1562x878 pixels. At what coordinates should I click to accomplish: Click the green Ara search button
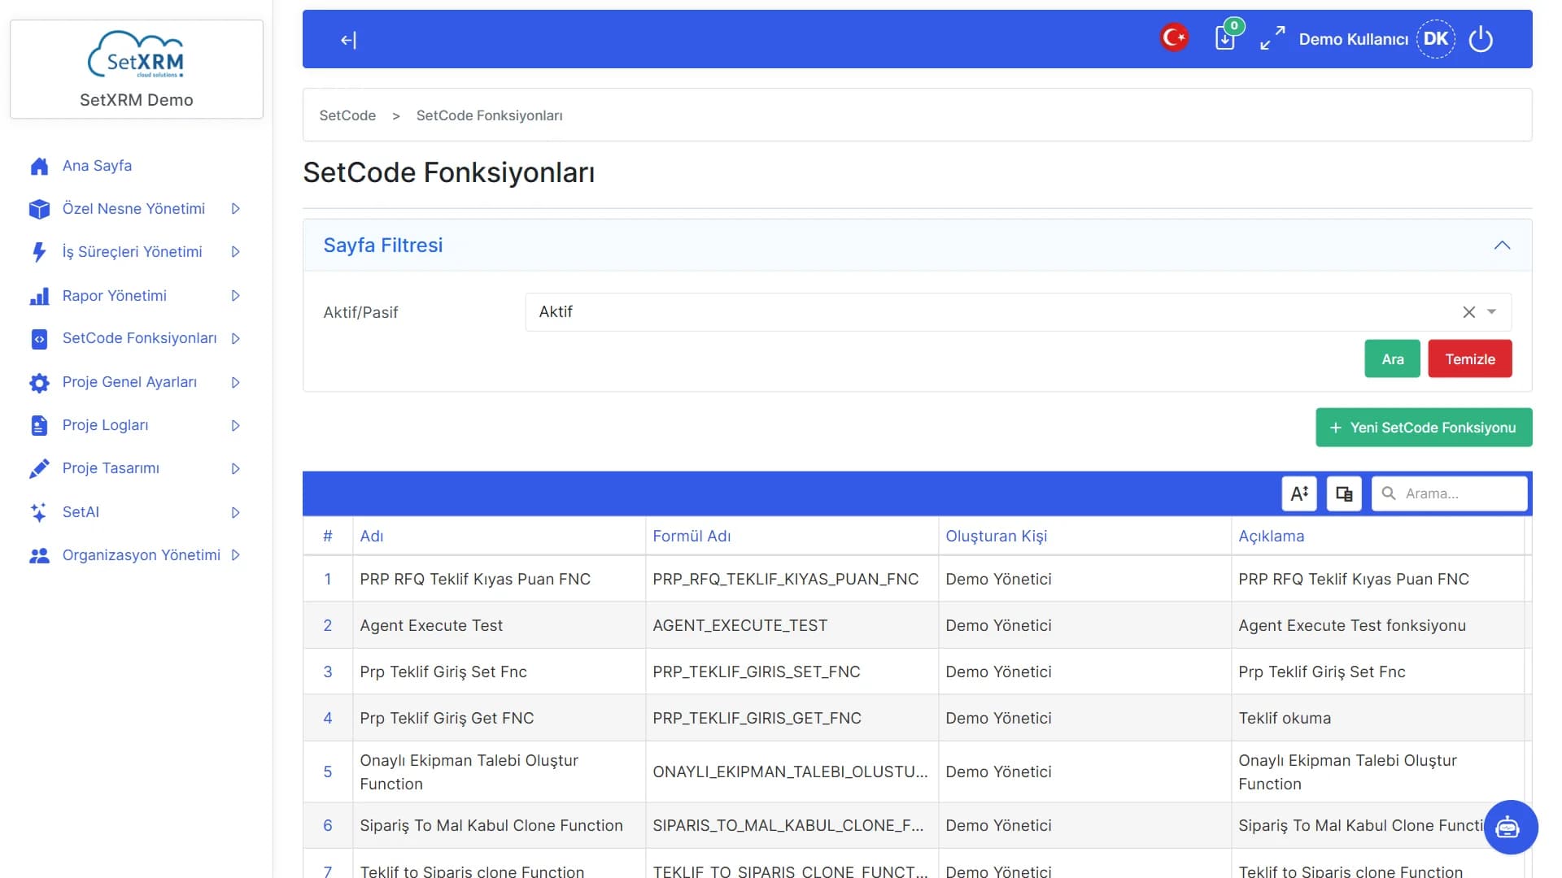[1392, 359]
